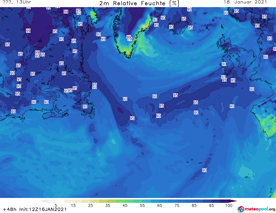
Task: Click the pale white arrow start of the color scale
Action: (x=43, y=201)
